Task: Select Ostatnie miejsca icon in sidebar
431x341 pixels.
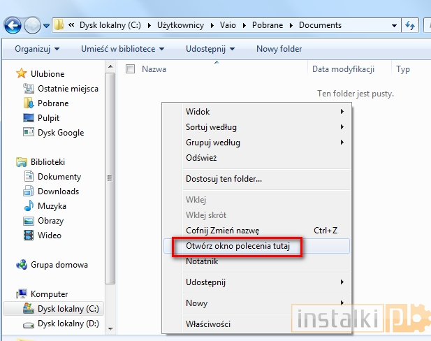Action: [x=29, y=89]
